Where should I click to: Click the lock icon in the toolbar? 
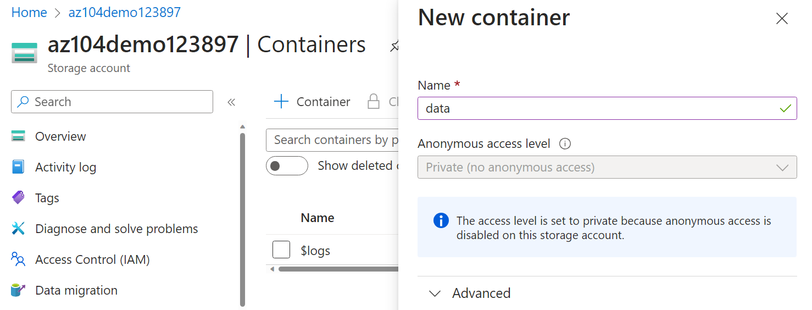point(374,102)
